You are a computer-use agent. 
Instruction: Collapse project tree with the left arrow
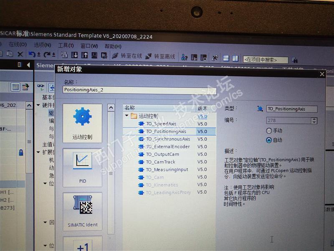point(28,65)
